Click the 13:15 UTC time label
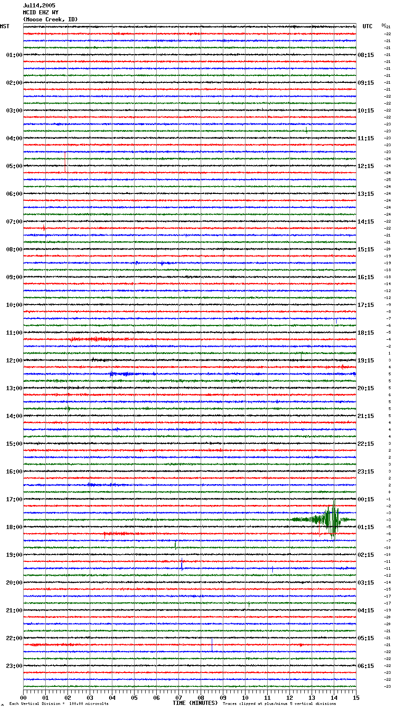This screenshot has height=710, width=393. tap(366, 194)
